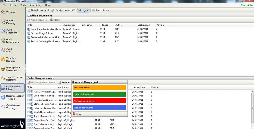Tick the Anti-Corruption Legi... document checkbox
Viewport: 254px width, 129px height.
click(28, 92)
